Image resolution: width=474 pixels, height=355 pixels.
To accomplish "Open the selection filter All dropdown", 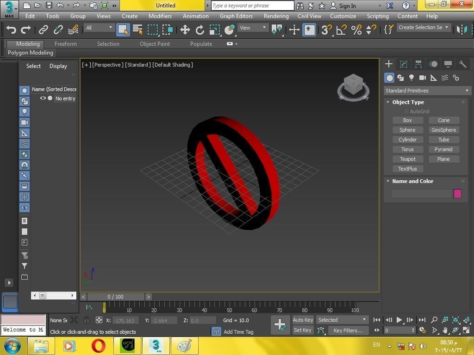I will (99, 28).
